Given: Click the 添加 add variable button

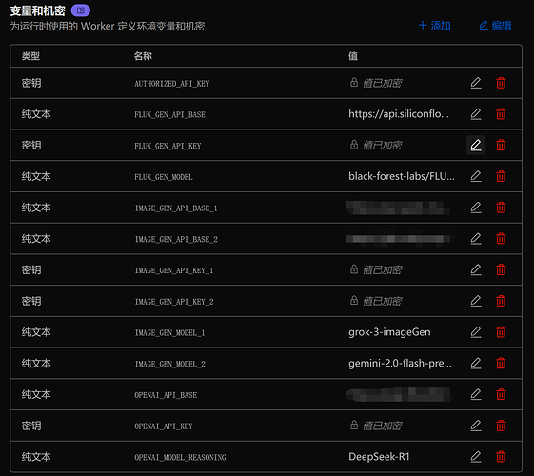Looking at the screenshot, I should [x=435, y=25].
